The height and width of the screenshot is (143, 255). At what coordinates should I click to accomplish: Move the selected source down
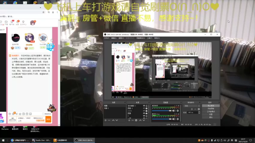click(144, 120)
